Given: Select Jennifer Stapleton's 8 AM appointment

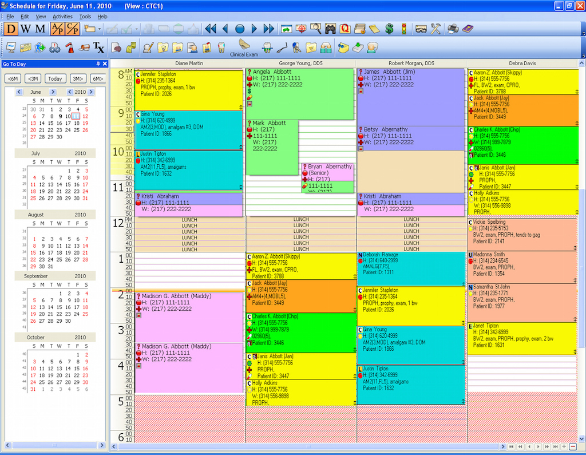Looking at the screenshot, I should pos(189,90).
